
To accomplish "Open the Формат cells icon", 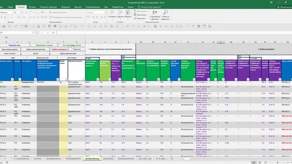I will [x=128, y=13].
